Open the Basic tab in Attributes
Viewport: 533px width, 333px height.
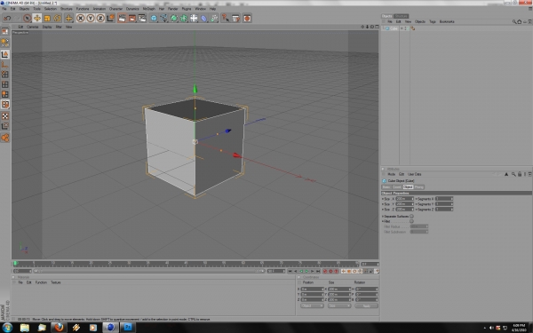[386, 187]
